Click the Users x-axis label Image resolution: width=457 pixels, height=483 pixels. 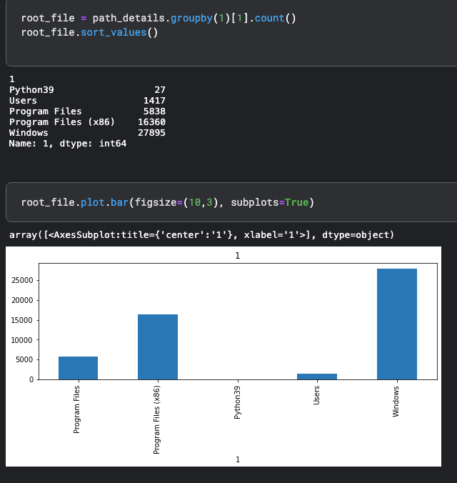click(x=316, y=395)
